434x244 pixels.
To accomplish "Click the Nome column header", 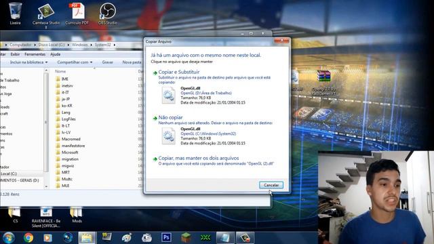I will 60,71.
